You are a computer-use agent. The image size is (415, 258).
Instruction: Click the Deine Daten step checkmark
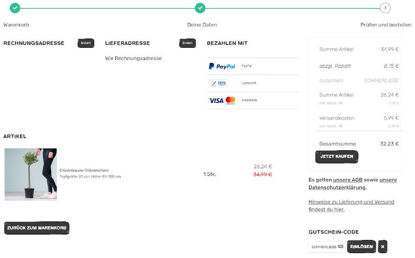tap(200, 8)
